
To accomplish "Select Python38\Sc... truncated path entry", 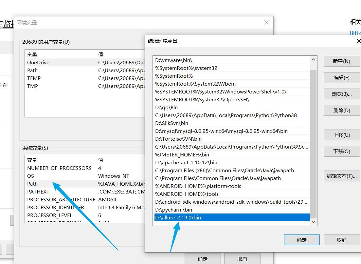I will 232,147.
